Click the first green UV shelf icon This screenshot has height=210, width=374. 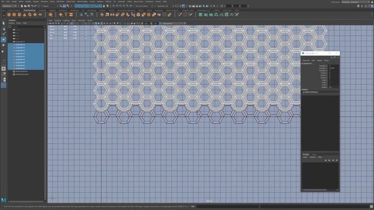click(200, 15)
